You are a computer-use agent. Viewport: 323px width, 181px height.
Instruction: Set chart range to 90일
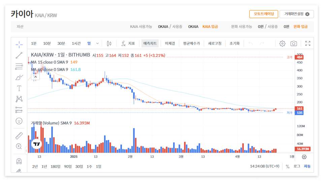[68, 167]
